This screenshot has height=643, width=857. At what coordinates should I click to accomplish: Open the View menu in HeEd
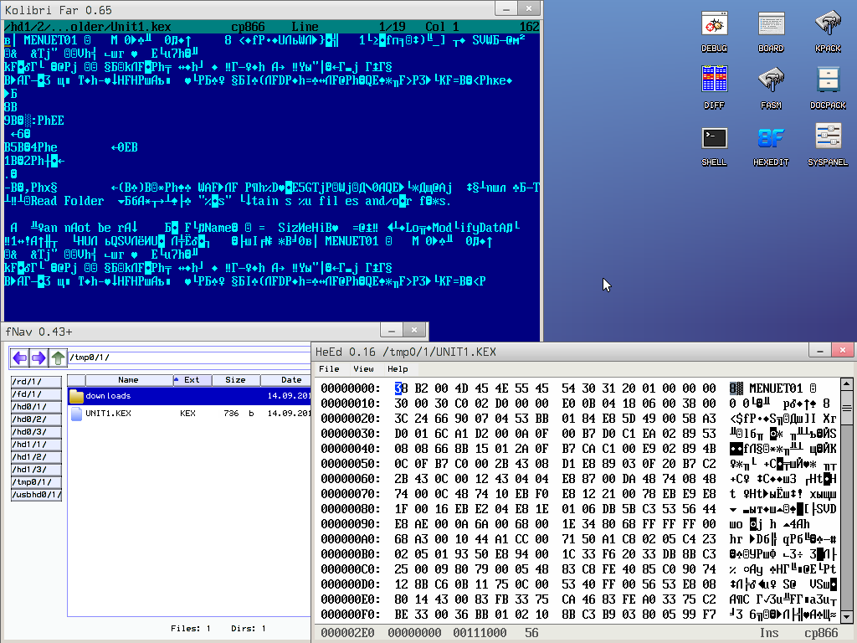[363, 368]
